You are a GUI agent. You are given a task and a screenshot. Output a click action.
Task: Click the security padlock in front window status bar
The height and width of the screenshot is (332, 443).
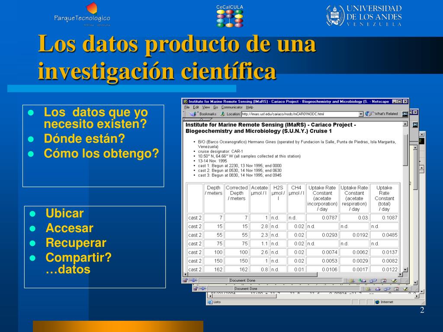(x=186, y=280)
